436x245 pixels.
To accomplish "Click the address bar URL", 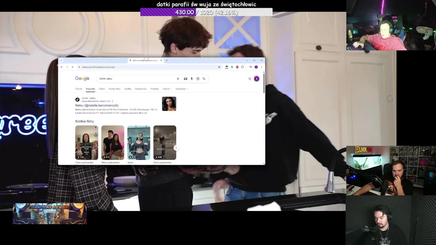I will pyautogui.click(x=98, y=67).
